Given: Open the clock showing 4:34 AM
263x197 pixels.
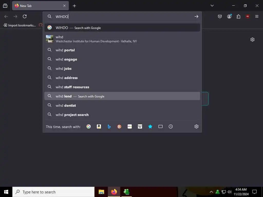Looking at the screenshot, I should [241, 192].
